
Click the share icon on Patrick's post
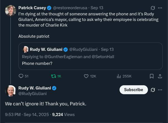pyautogui.click(x=160, y=76)
